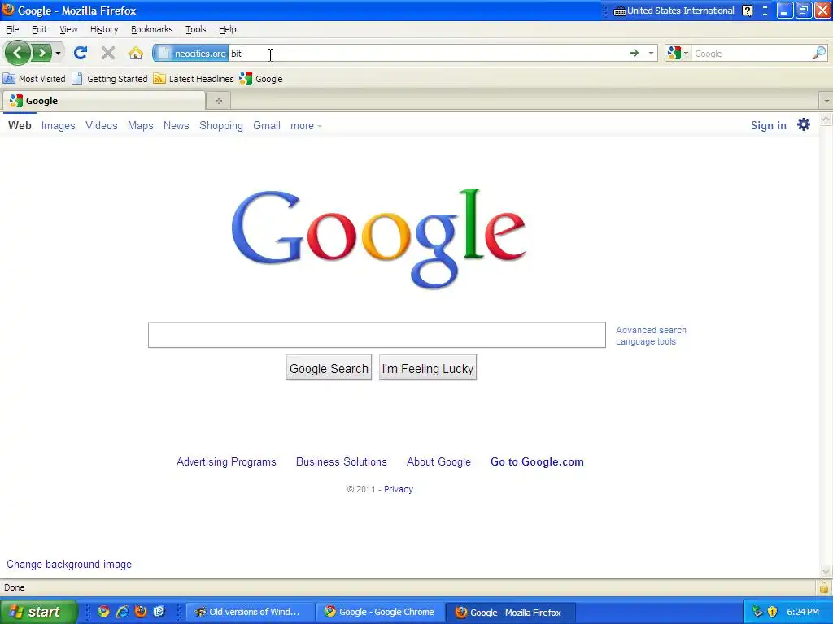Click the Firefox Google search box
This screenshot has height=624, width=833.
pyautogui.click(x=751, y=54)
